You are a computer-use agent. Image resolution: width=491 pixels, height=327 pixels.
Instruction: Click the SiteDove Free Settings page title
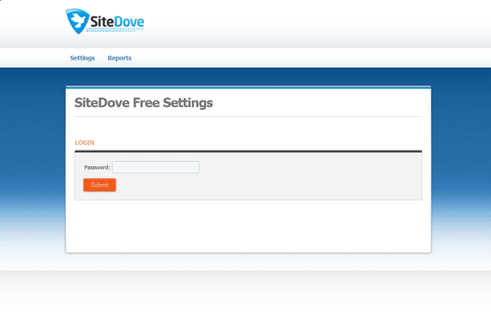pos(143,103)
